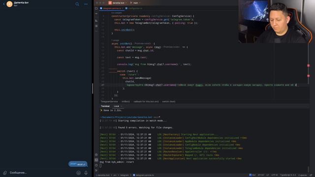
Task: Open ДаНетКа Бот chat info title
Action: click(x=21, y=2)
